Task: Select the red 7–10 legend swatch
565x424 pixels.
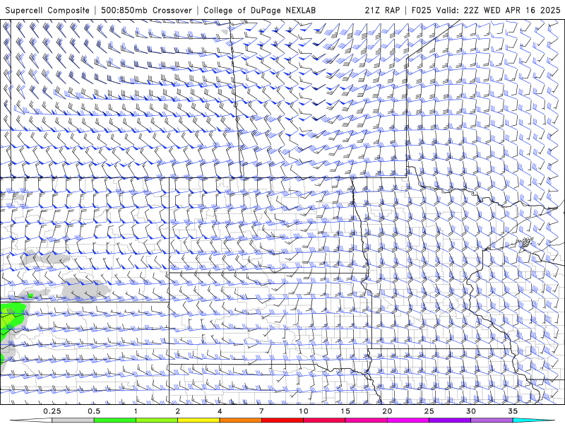Action: [282, 420]
